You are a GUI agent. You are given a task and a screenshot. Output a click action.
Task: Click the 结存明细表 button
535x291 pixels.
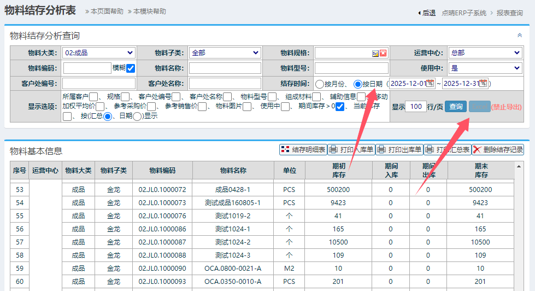click(x=303, y=149)
